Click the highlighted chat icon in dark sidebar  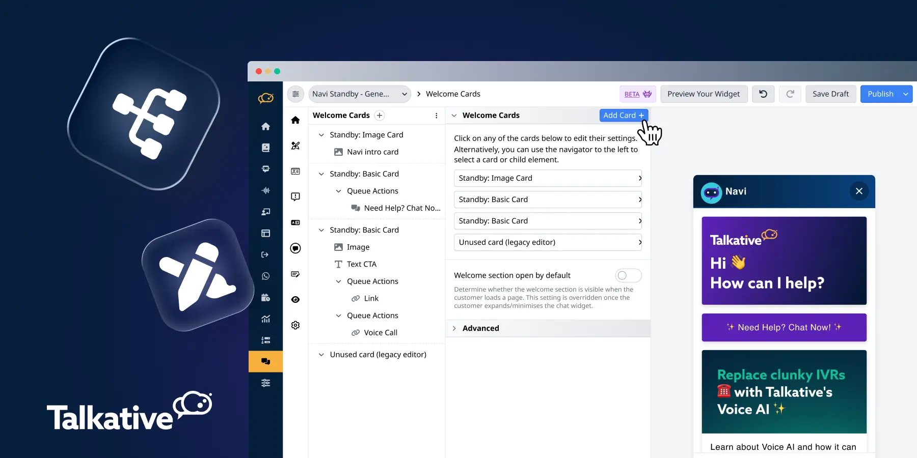(x=265, y=361)
